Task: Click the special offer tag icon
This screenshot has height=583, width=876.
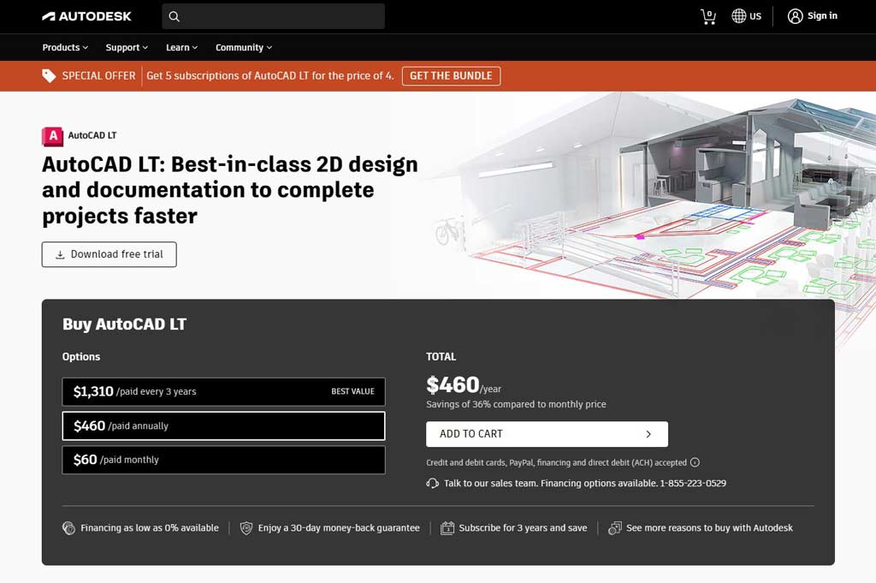Action: 49,75
